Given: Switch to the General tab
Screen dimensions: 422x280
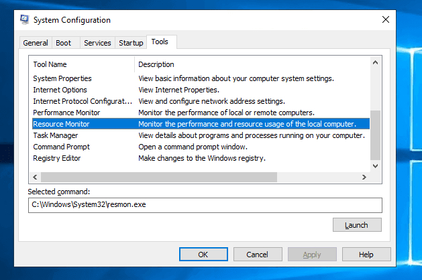Looking at the screenshot, I should tap(36, 43).
